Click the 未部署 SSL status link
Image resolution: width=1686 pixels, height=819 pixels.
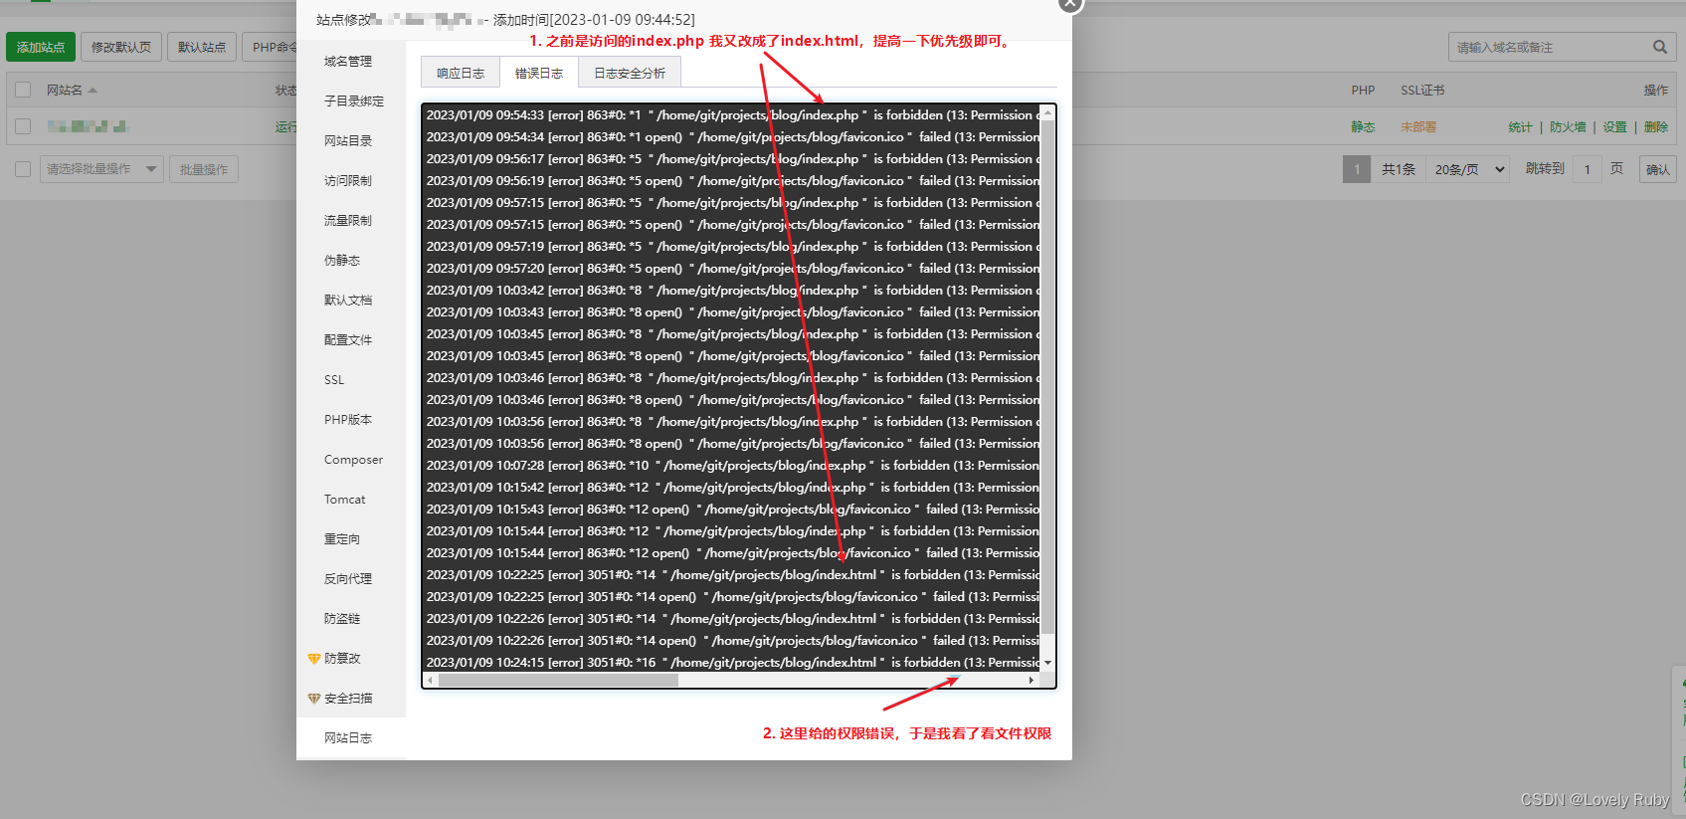[x=1418, y=127]
